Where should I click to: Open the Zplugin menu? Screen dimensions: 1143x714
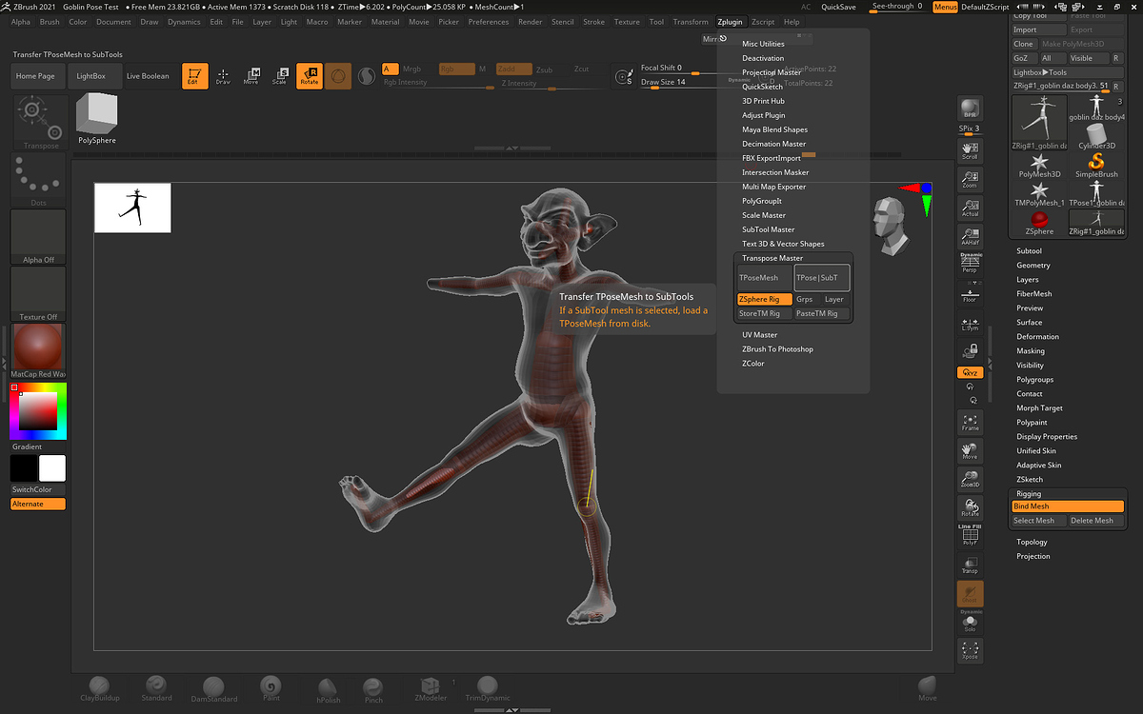pyautogui.click(x=730, y=22)
